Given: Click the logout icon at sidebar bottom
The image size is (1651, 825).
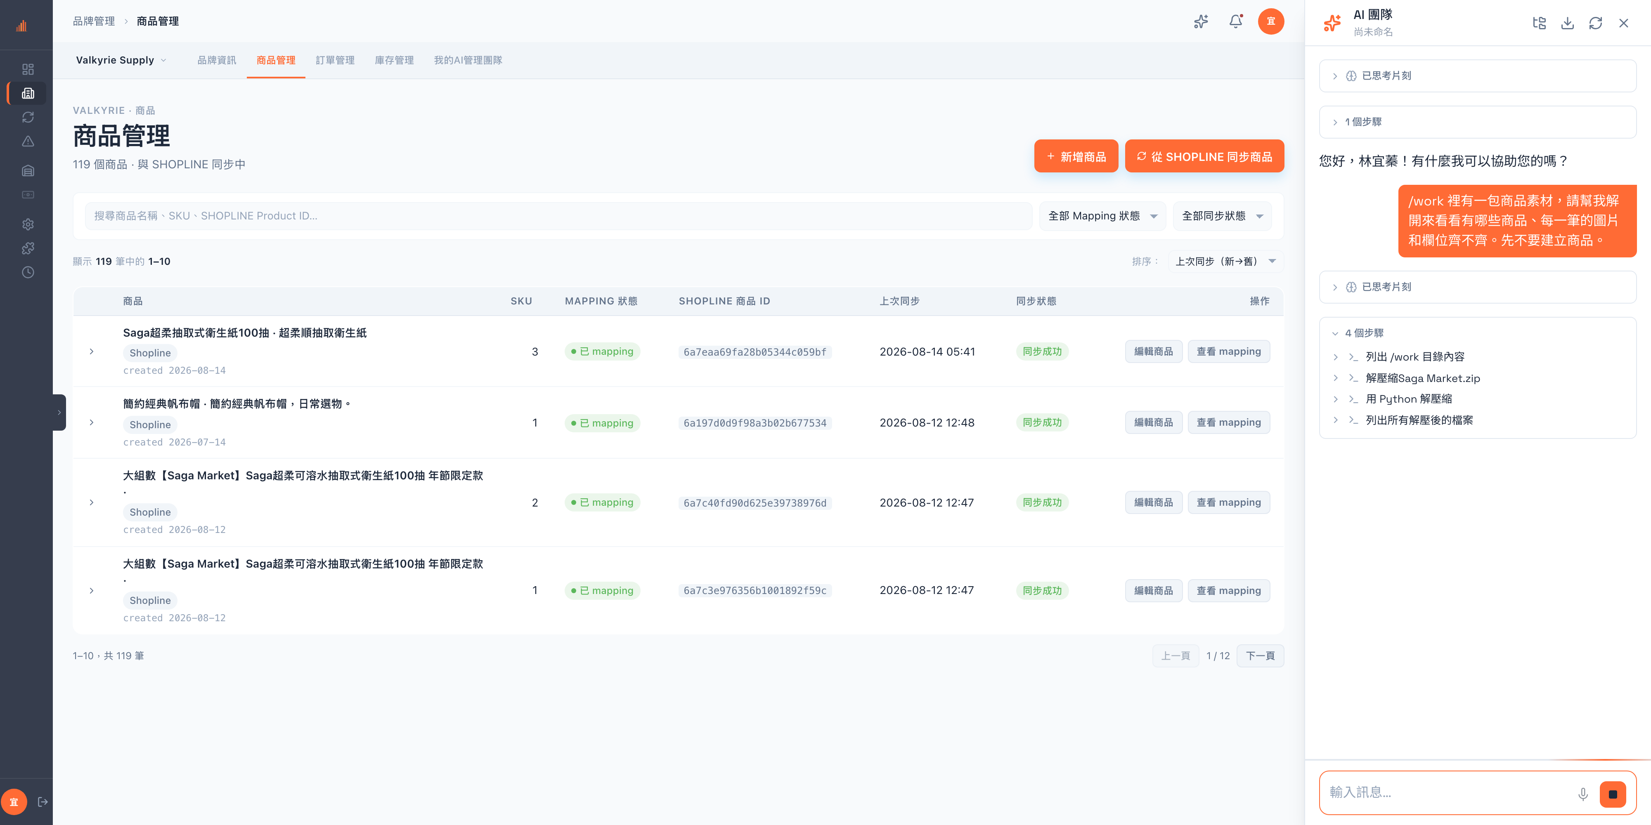Looking at the screenshot, I should coord(43,801).
